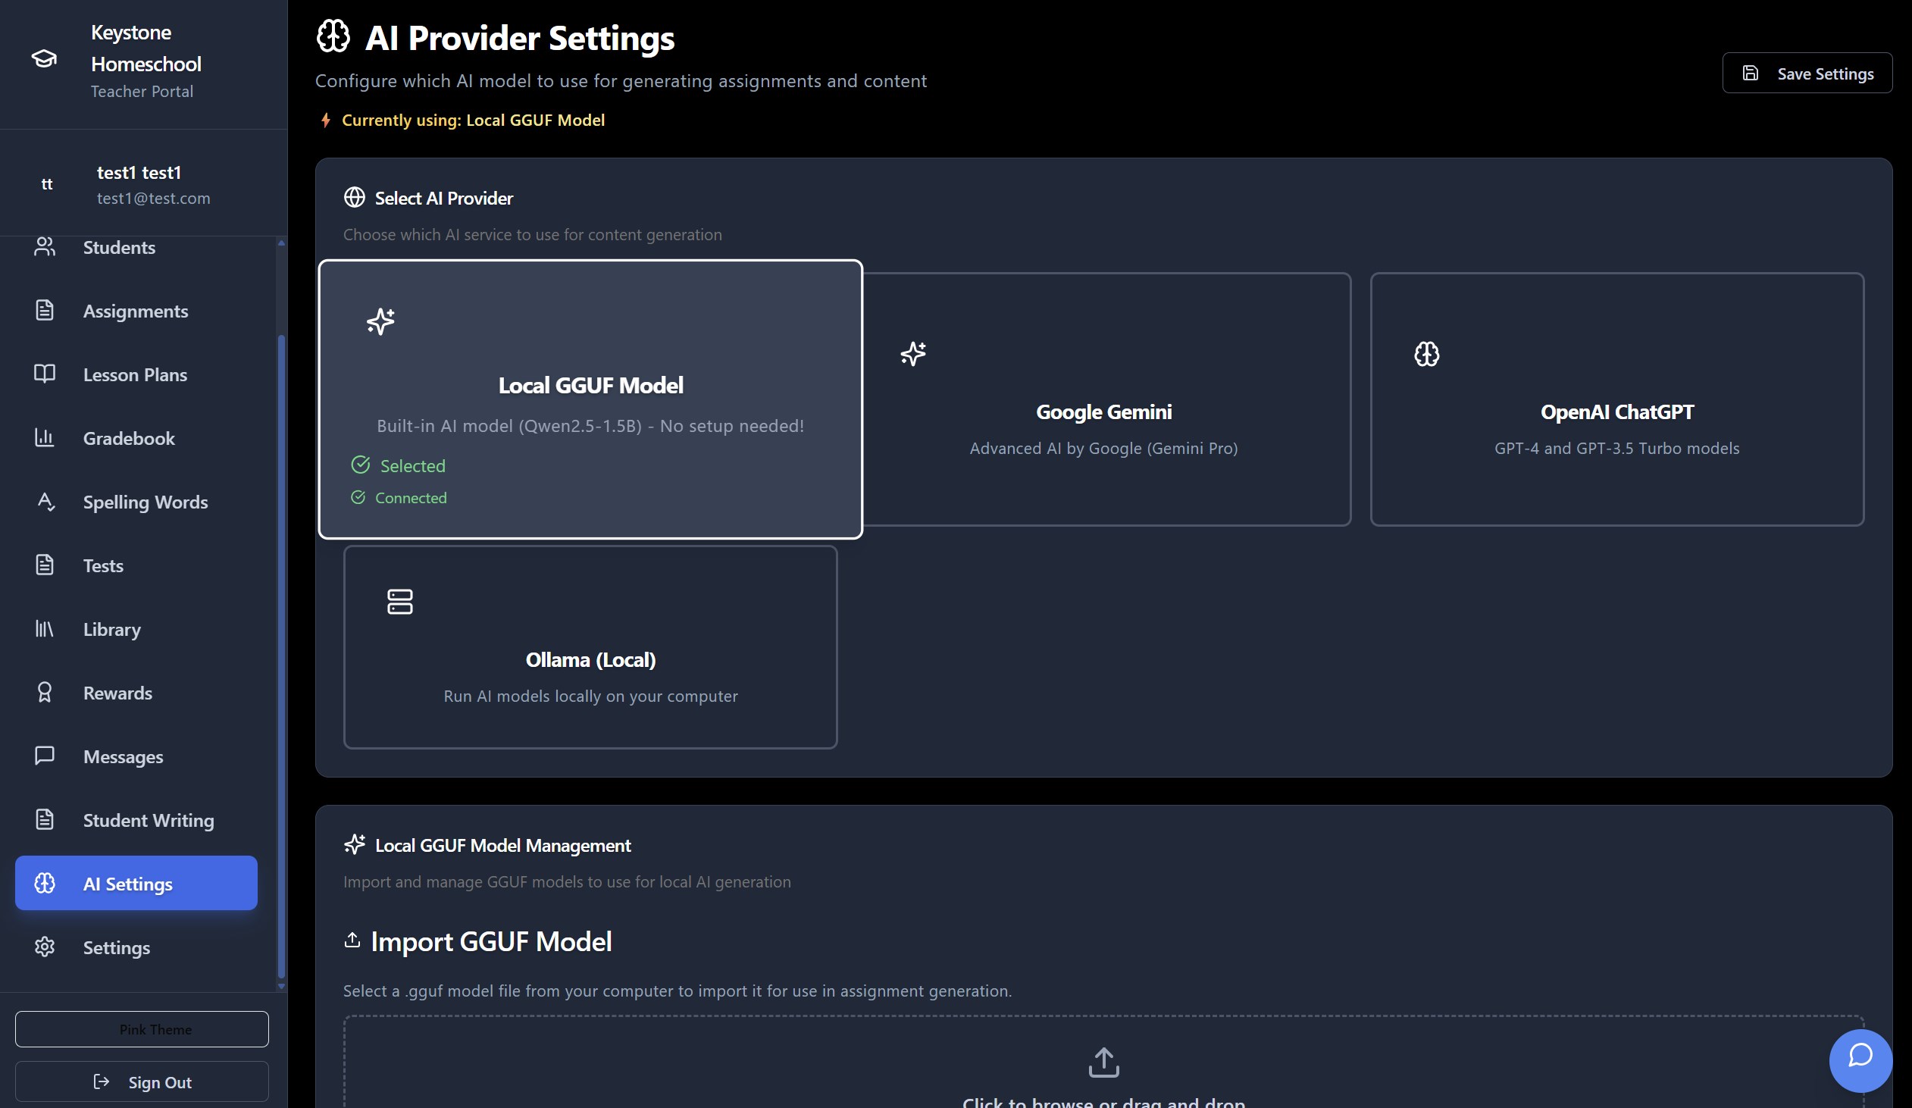Open the Rewards page
Screen dimensions: 1912x1108
pos(136,693)
